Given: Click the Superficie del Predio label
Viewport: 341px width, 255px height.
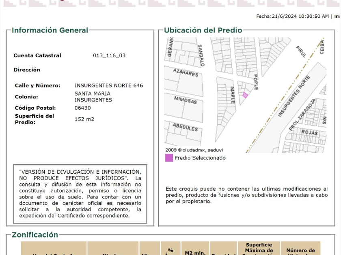Looking at the screenshot, I should coord(35,119).
